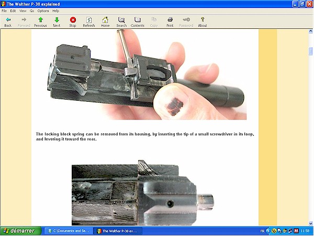Image resolution: width=314 pixels, height=236 pixels.
Task: Open the Search tool
Action: pos(121,22)
